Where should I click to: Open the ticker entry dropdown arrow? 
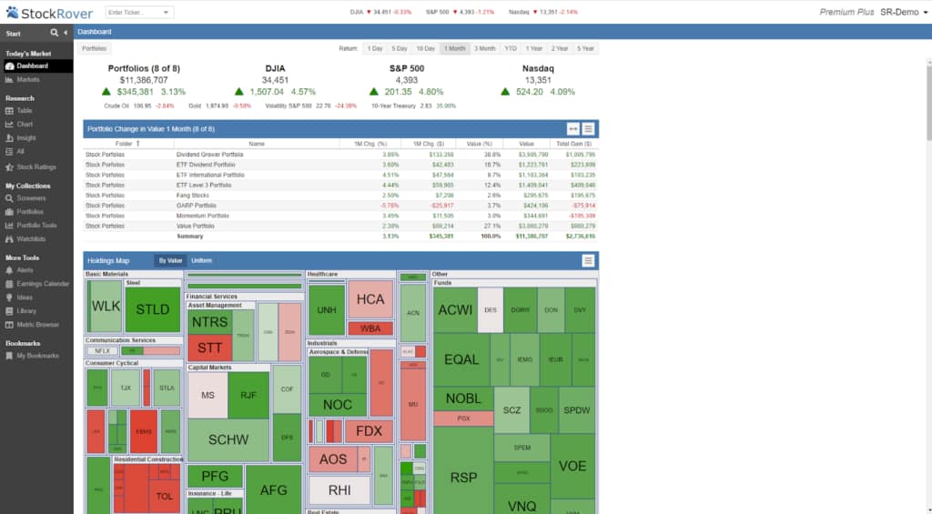tap(166, 13)
